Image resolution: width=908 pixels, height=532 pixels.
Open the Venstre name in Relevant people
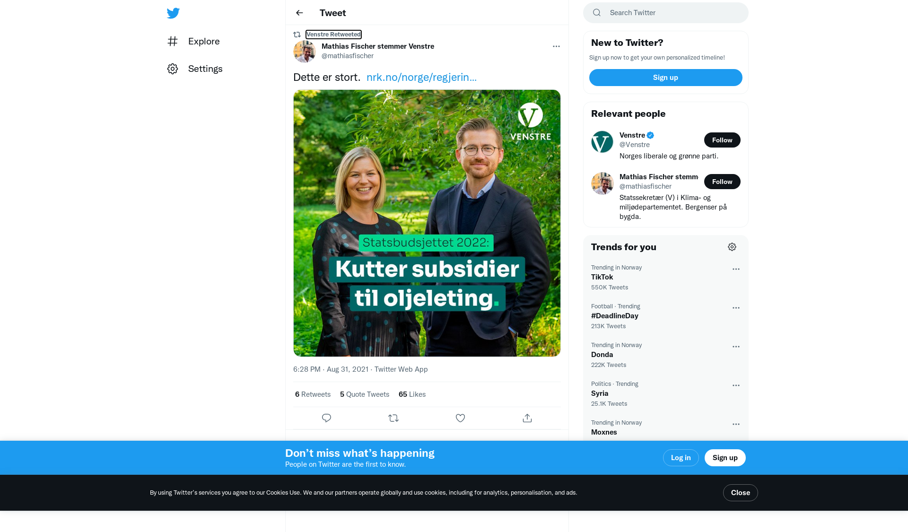[632, 135]
